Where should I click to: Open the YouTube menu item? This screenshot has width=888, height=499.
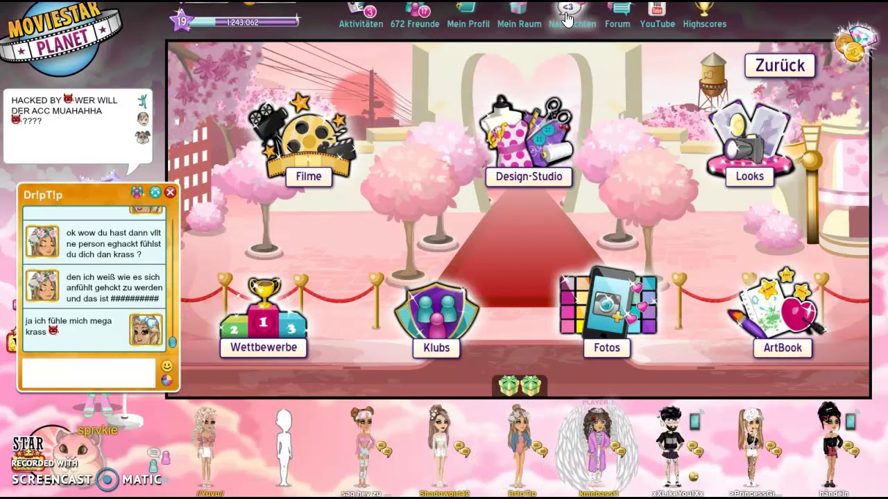click(657, 15)
